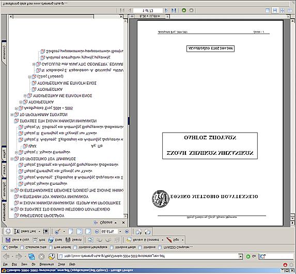Pick the Zoom In magnifier tool
The image size is (296, 274).
(x=57, y=232)
